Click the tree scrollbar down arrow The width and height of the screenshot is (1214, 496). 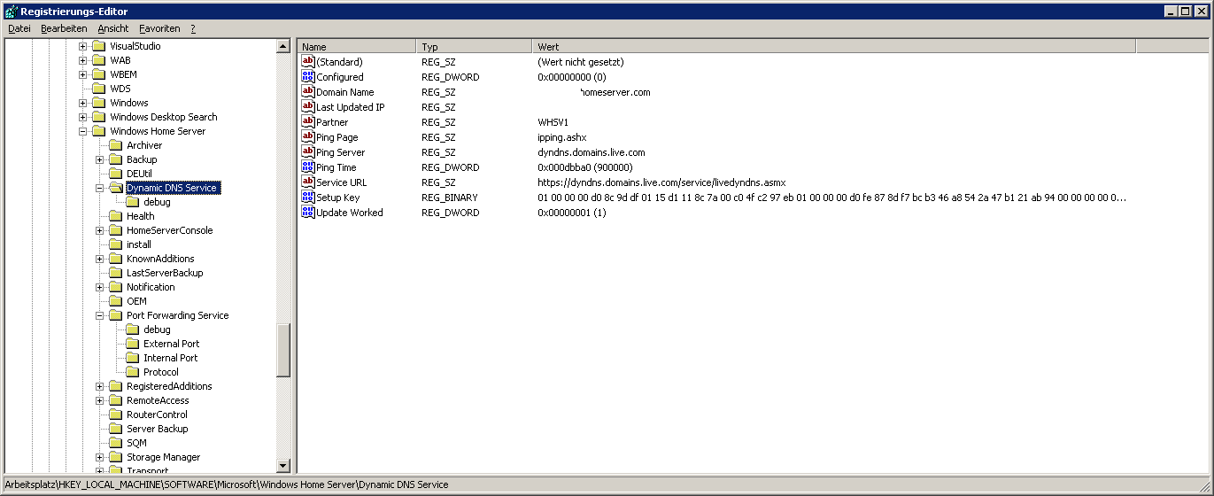point(283,466)
